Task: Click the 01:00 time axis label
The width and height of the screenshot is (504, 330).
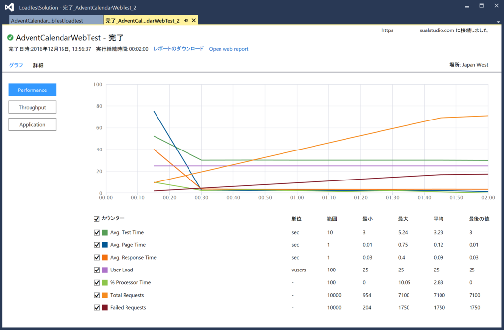Action: point(297,198)
